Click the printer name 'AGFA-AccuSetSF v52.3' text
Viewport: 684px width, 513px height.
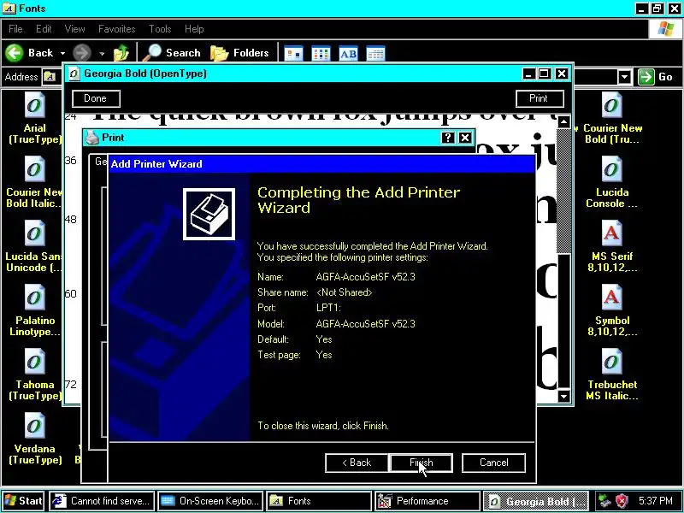366,277
